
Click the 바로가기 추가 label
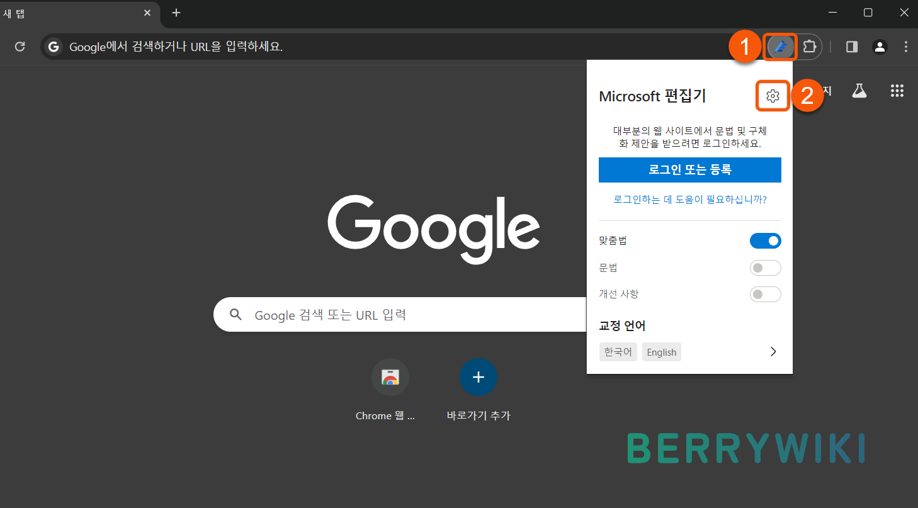click(479, 416)
